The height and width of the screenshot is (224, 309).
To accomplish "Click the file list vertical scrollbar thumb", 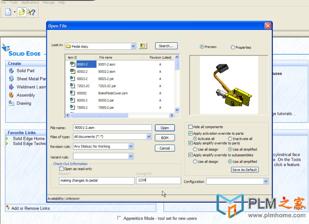I will coord(177,65).
